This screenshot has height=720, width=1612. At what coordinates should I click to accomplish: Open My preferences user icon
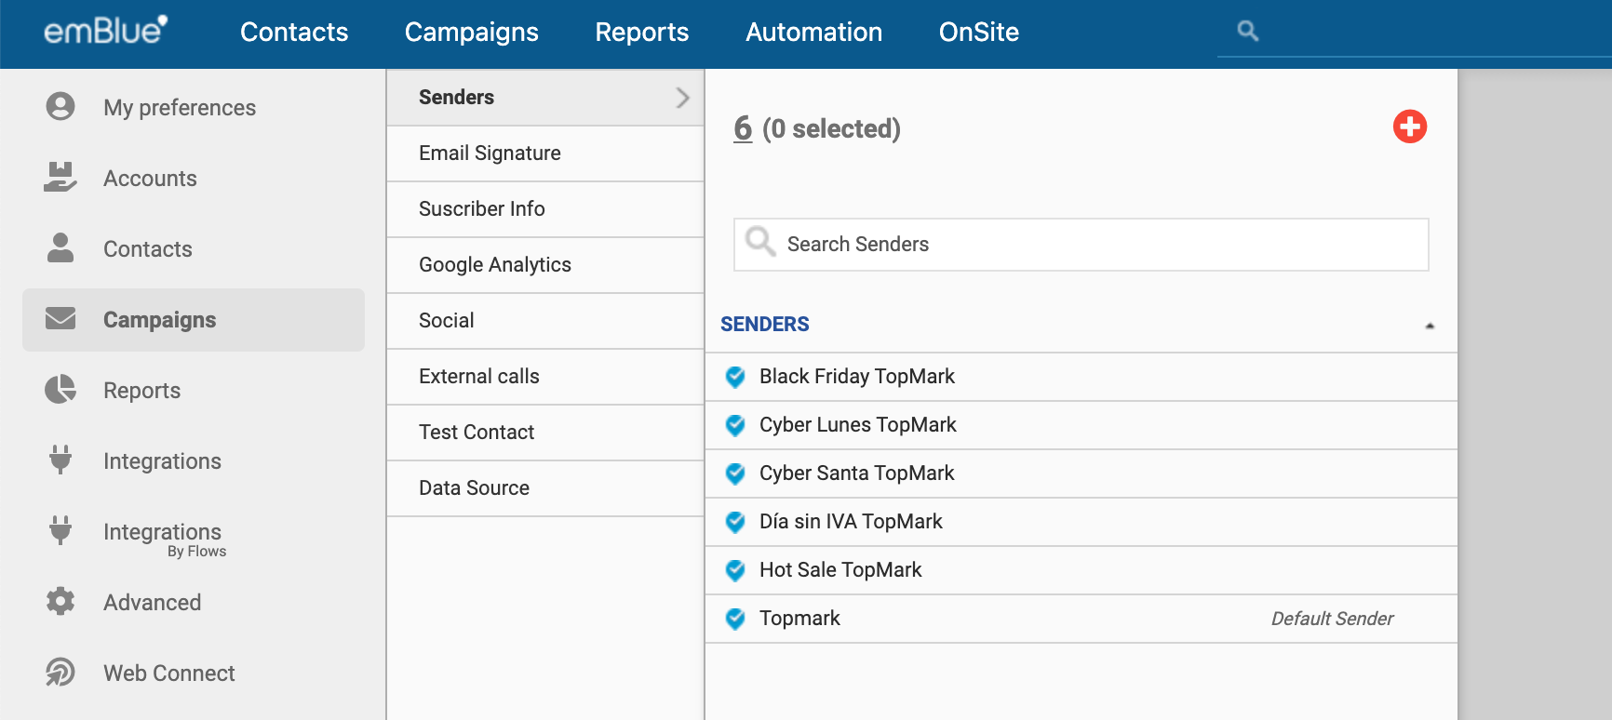tap(60, 107)
